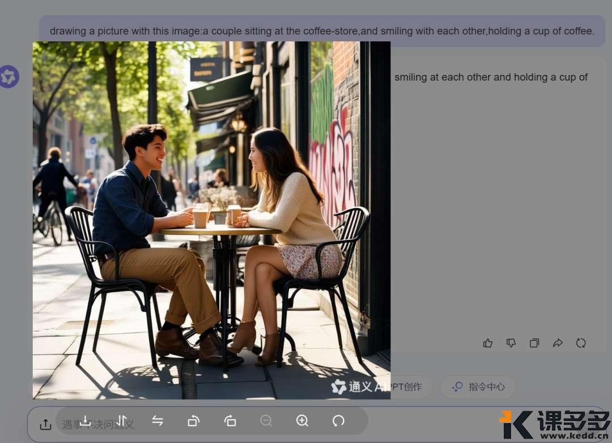The width and height of the screenshot is (612, 443).
Task: Zoom in on the image preview
Action: pos(302,420)
